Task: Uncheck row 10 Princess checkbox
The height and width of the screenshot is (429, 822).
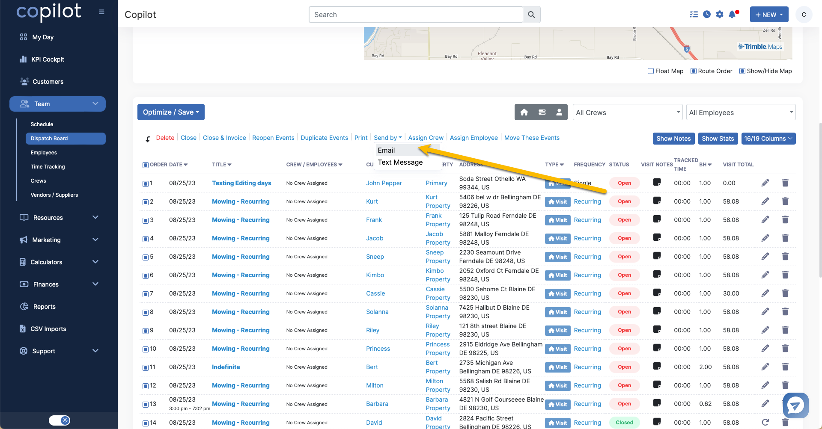Action: 146,349
